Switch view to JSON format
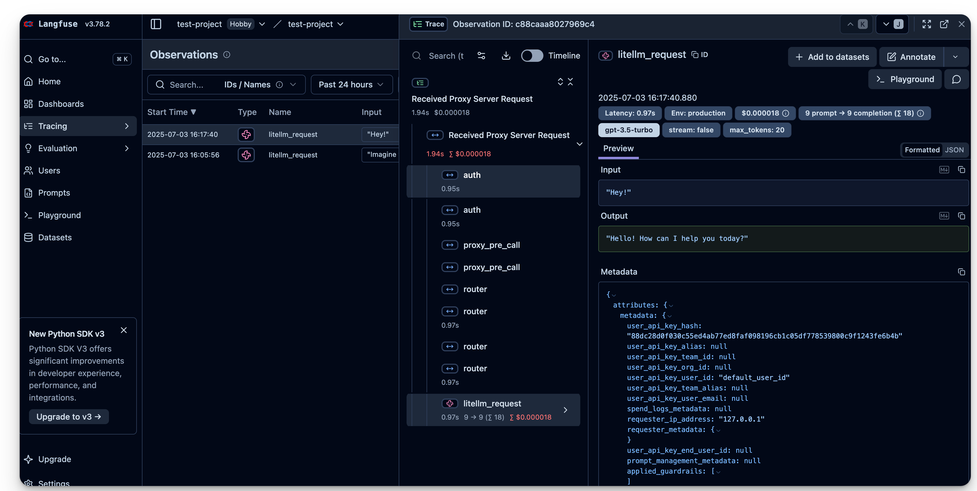This screenshot has height=491, width=977. tap(954, 150)
